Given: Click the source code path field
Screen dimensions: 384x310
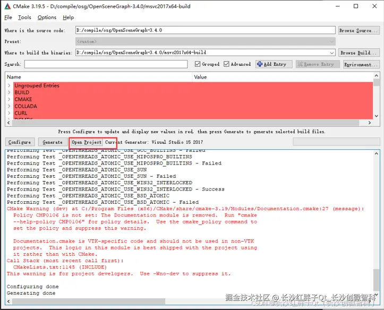Looking at the screenshot, I should 205,30.
